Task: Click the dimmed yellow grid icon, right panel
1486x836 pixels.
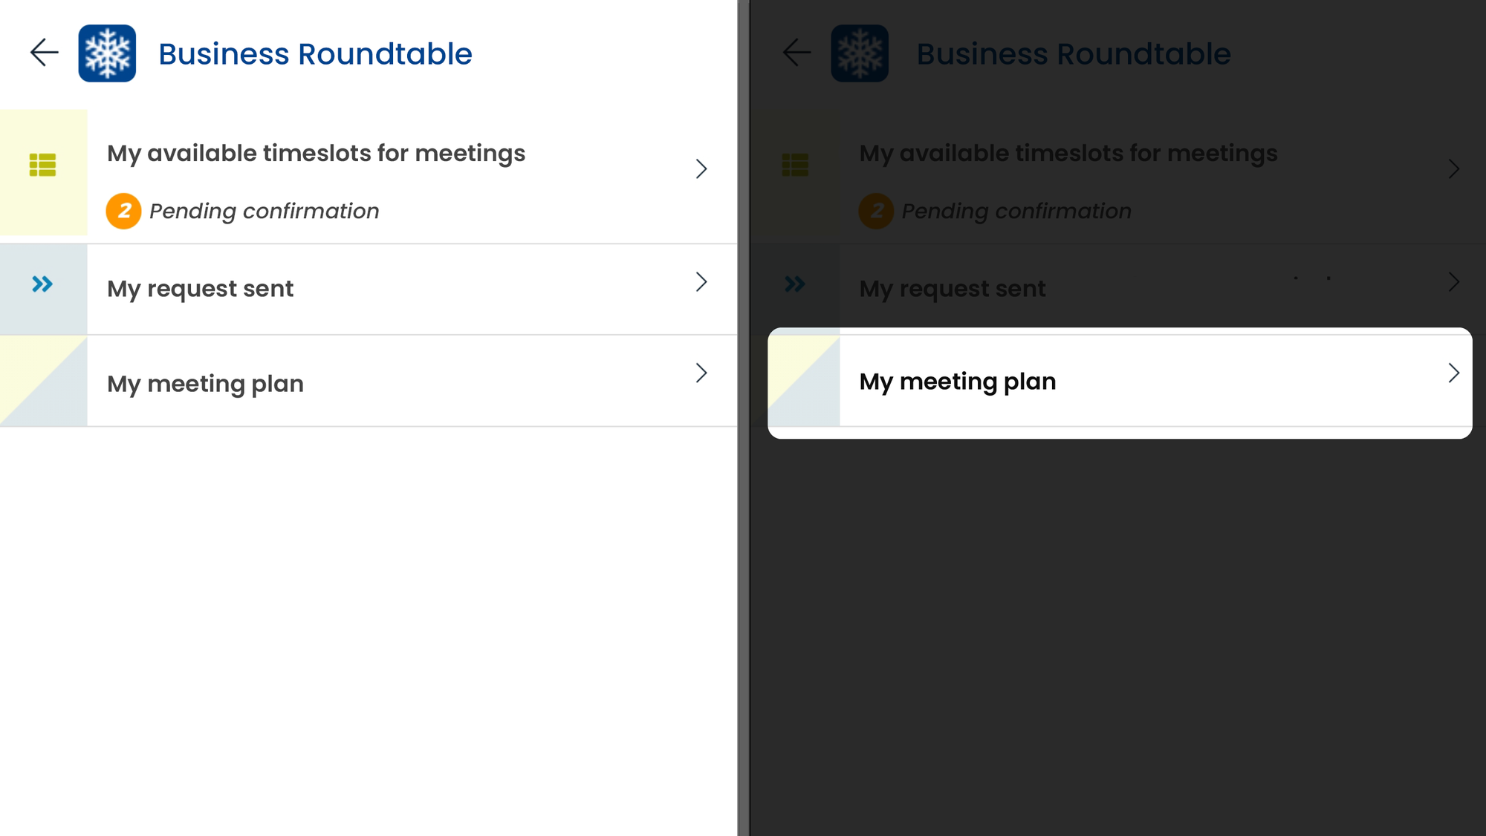Action: click(795, 165)
